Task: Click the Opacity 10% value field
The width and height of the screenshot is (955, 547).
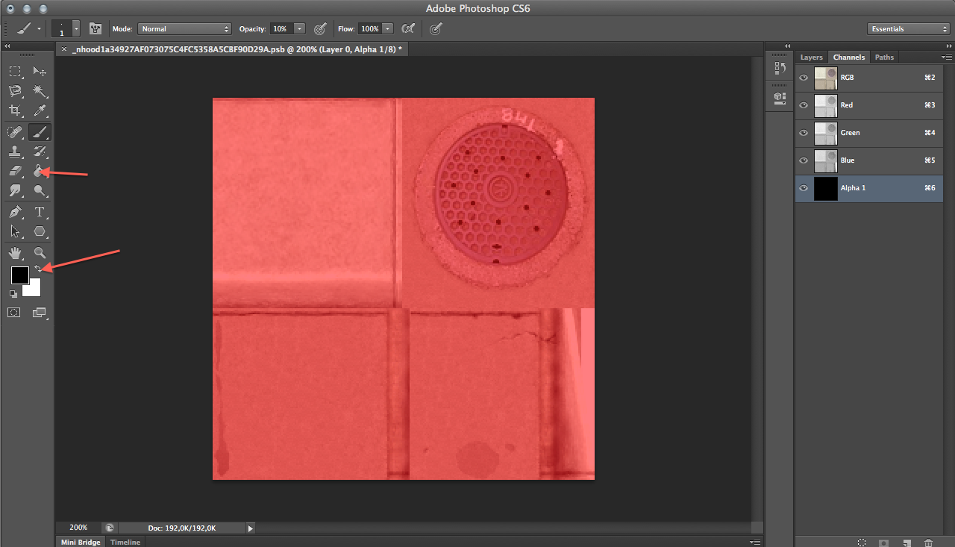Action: [281, 28]
